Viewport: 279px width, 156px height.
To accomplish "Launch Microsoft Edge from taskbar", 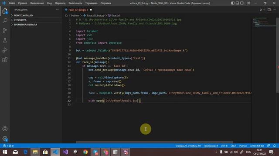I will pos(25,152).
